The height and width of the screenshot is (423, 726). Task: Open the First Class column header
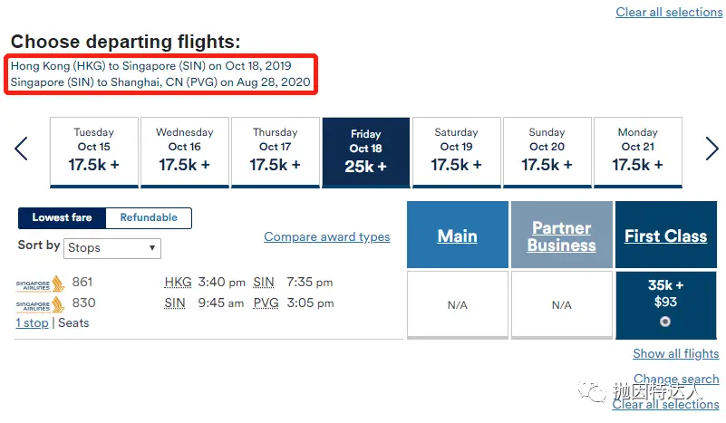(666, 235)
